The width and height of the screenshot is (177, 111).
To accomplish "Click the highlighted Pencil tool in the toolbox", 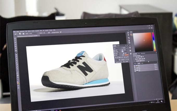I will pyautogui.click(x=16, y=53).
